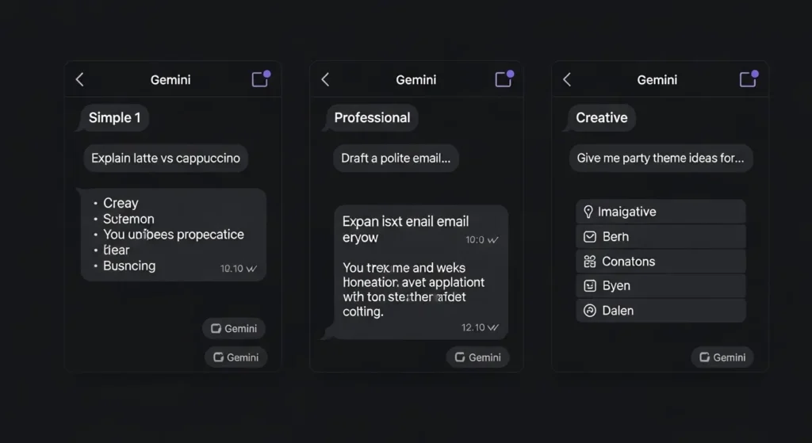812x443 pixels.
Task: Click Gemini chip in Professional panel
Action: [x=477, y=357]
